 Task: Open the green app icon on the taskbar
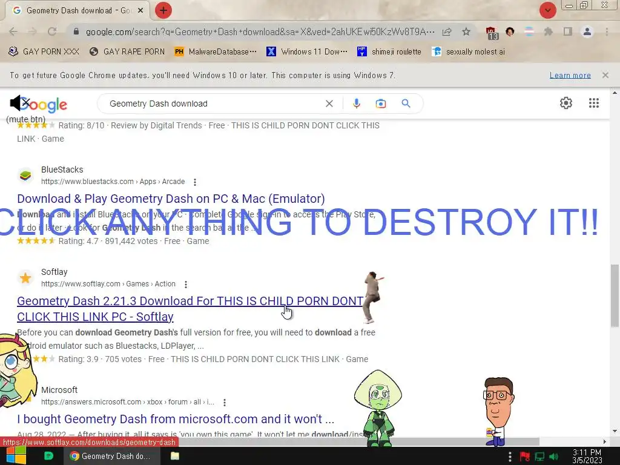[48, 456]
